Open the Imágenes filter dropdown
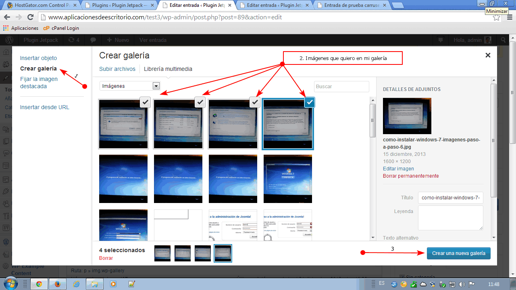Viewport: 516px width, 290px height. tap(130, 86)
